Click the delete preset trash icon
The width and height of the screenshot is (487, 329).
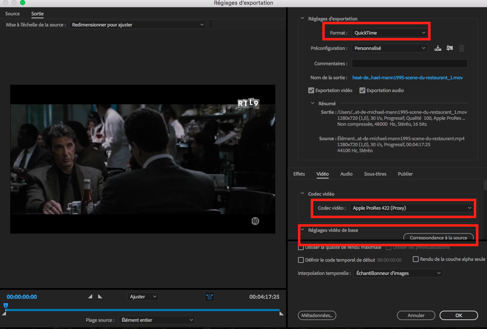pyautogui.click(x=461, y=48)
